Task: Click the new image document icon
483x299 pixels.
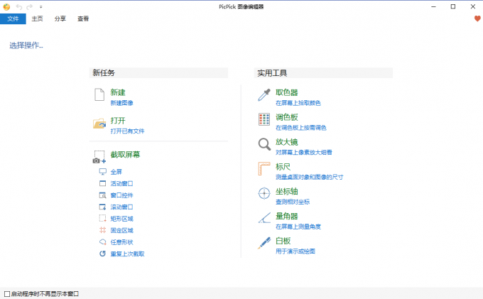Action: pos(99,94)
